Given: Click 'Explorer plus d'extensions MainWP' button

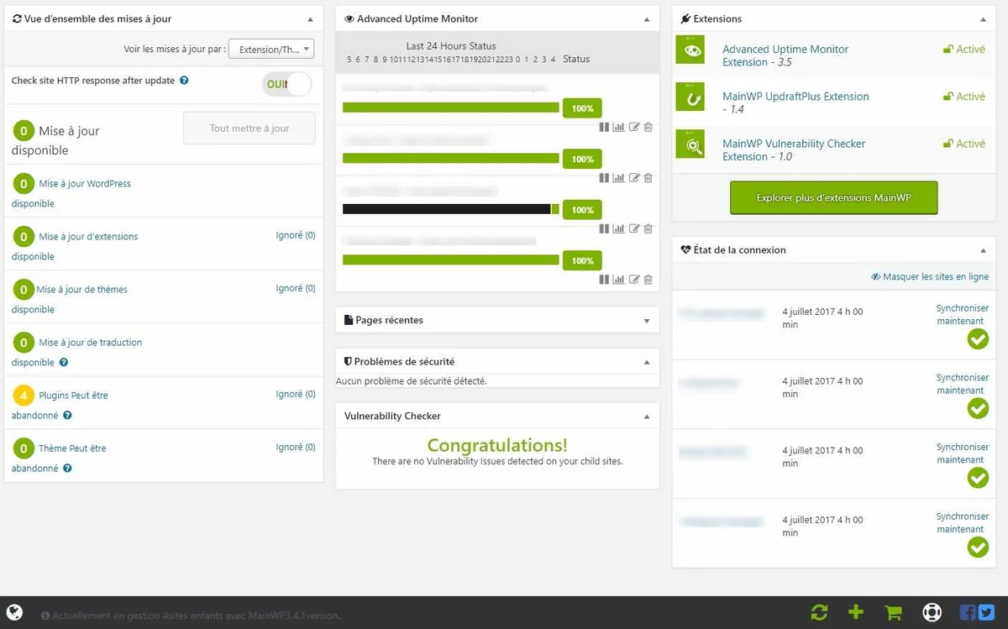Looking at the screenshot, I should pos(833,198).
